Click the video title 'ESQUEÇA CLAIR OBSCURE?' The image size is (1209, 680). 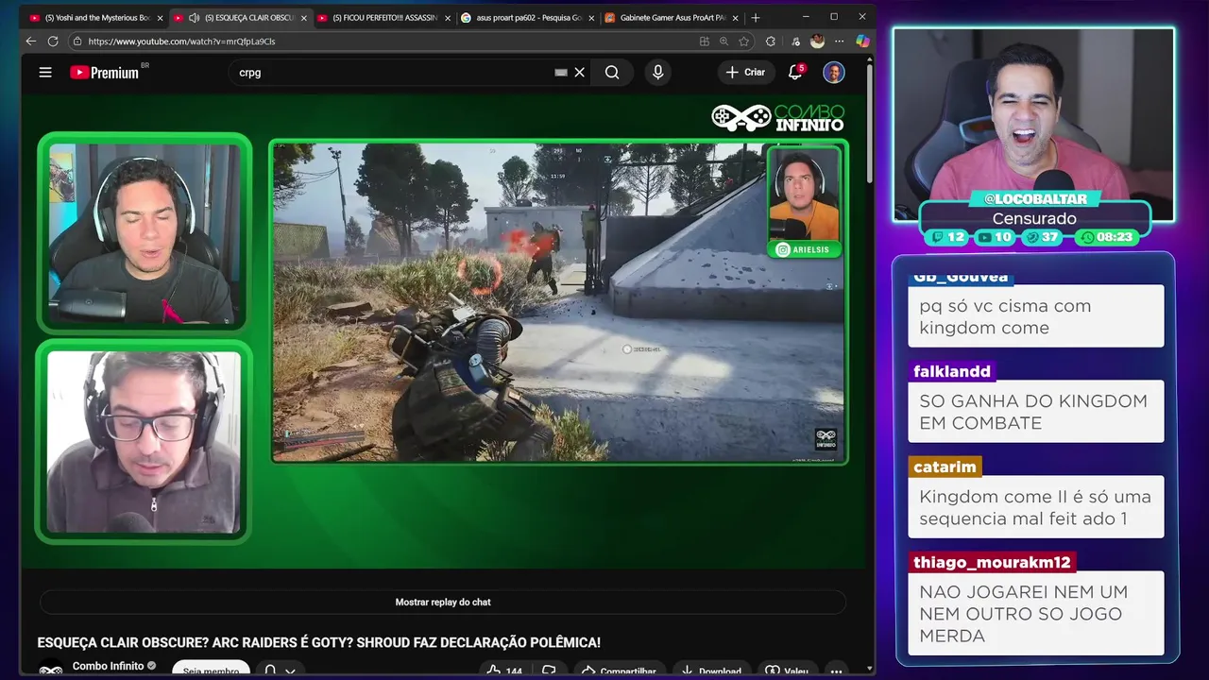click(318, 642)
